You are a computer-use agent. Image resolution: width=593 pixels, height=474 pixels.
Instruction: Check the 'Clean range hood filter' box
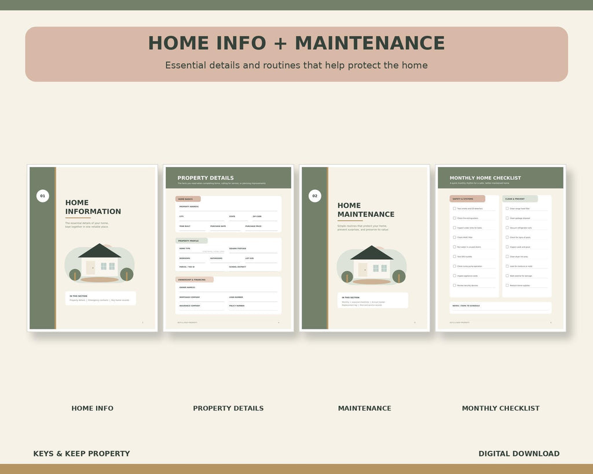(x=507, y=208)
